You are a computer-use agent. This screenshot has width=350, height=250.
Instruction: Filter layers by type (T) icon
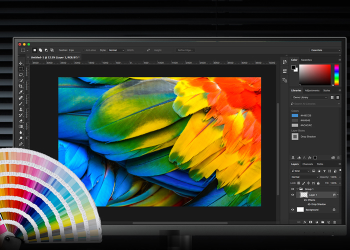coord(324,171)
